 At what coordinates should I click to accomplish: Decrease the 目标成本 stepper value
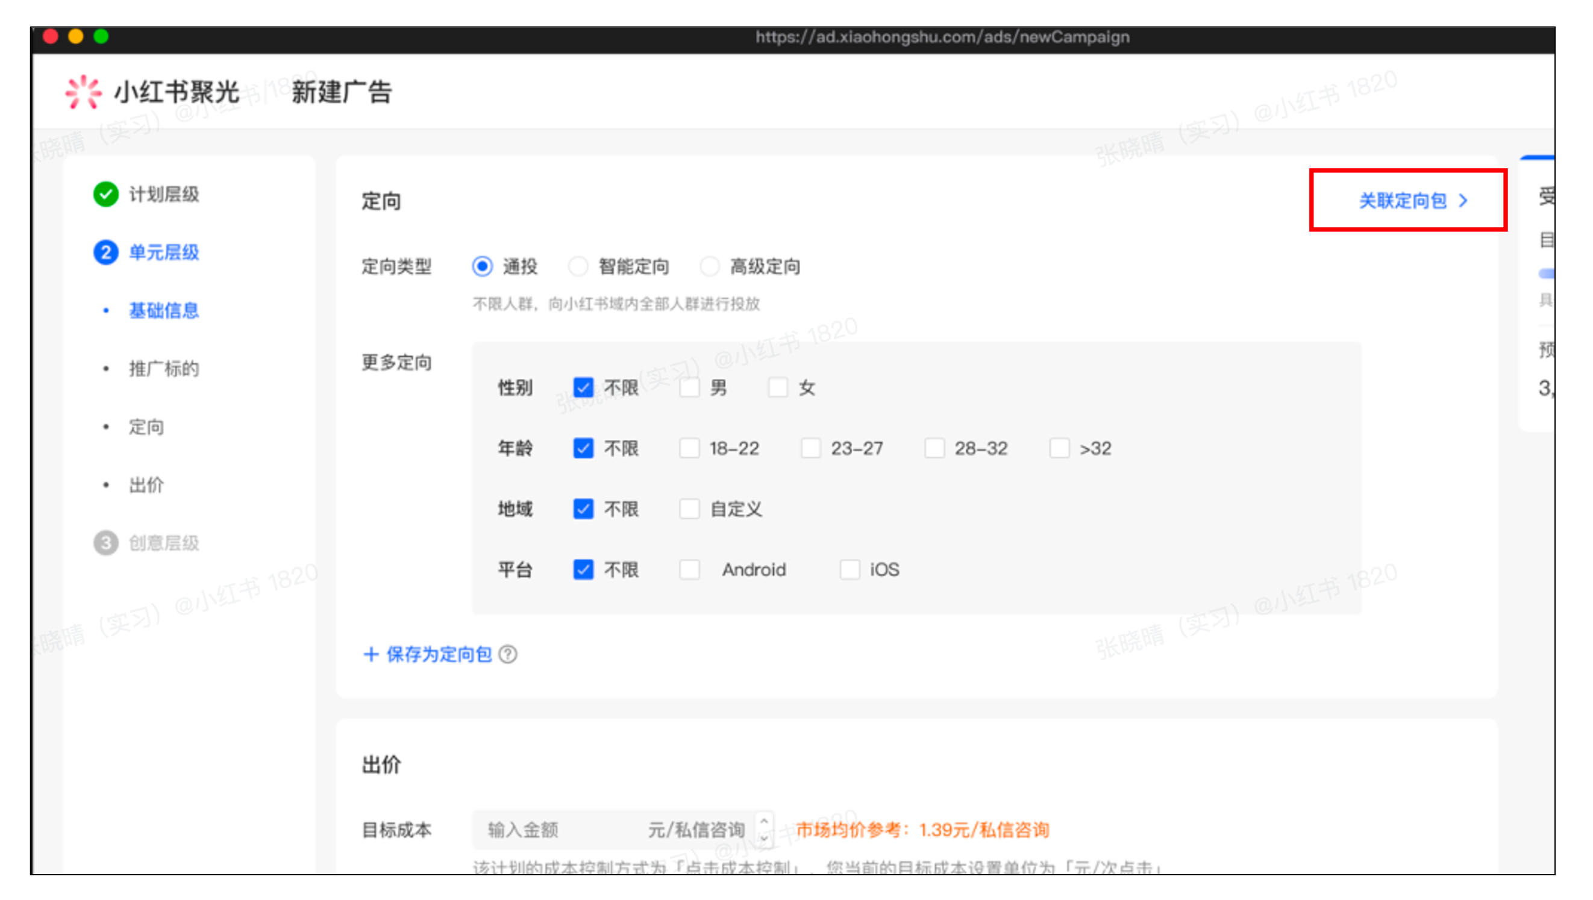(764, 838)
